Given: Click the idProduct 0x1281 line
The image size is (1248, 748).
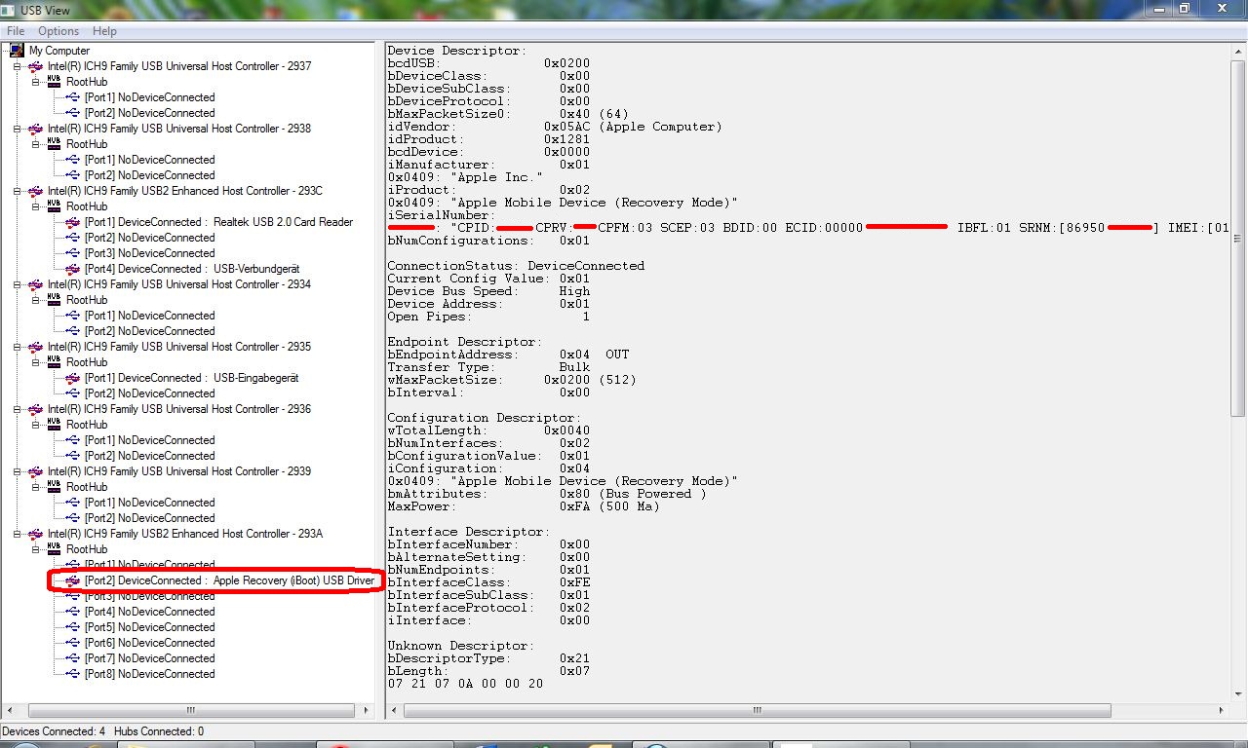Looking at the screenshot, I should click(488, 139).
